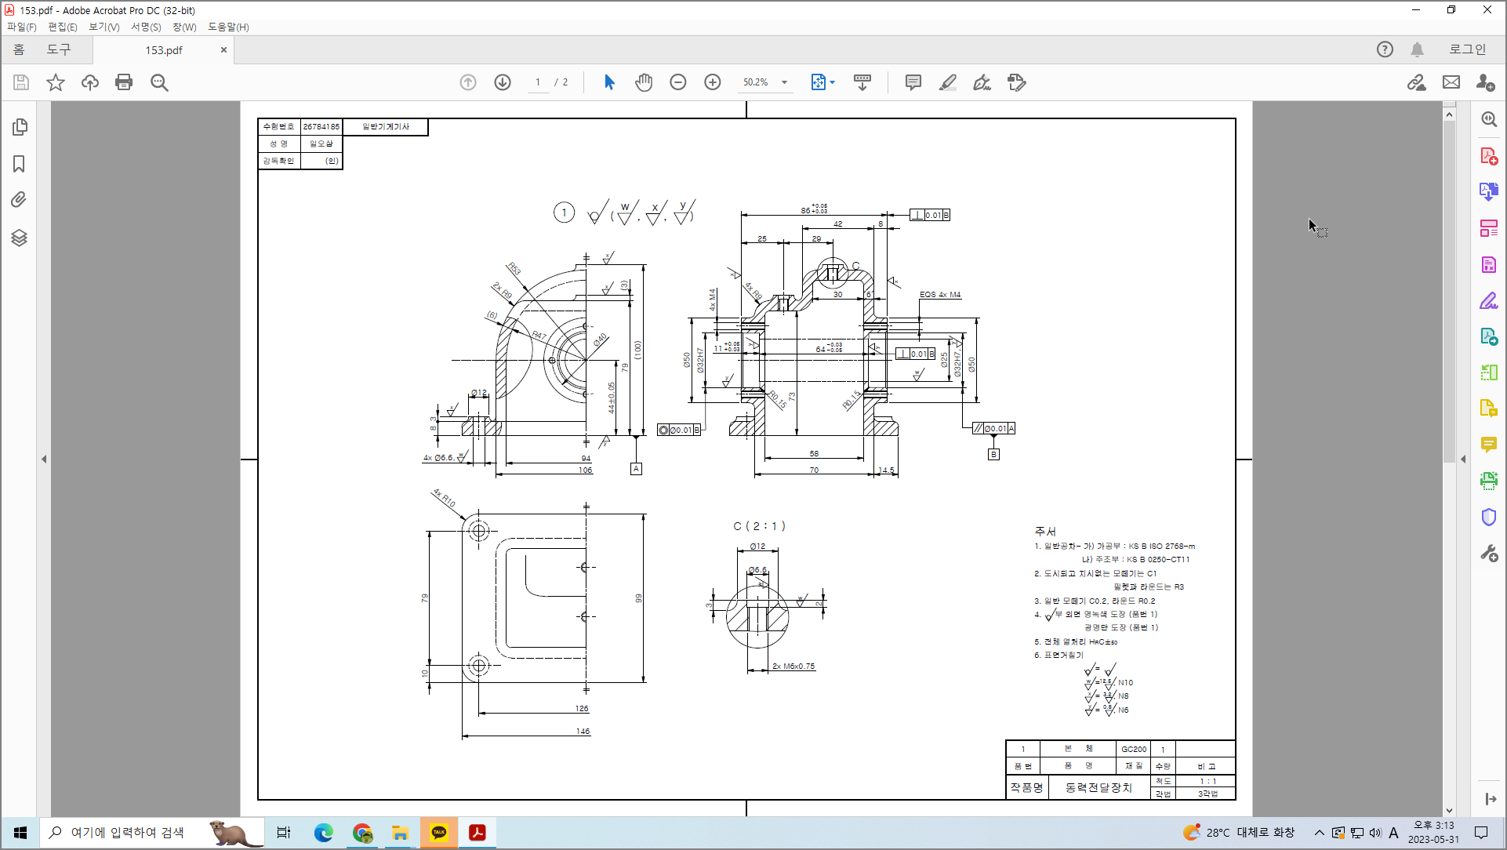Open the zoom percentage dropdown
The image size is (1507, 850).
coord(784,82)
